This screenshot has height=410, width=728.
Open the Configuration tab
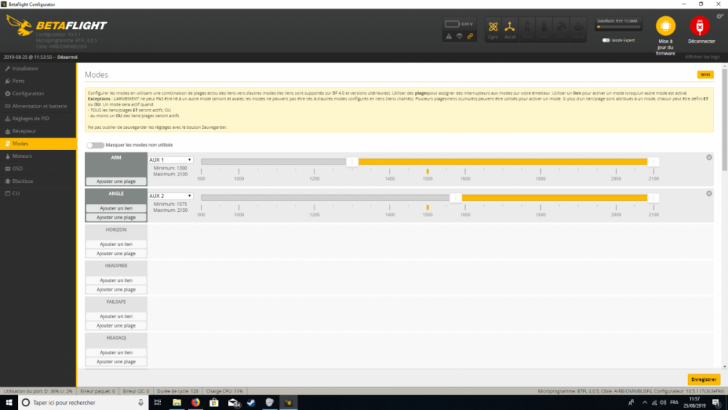pos(38,93)
